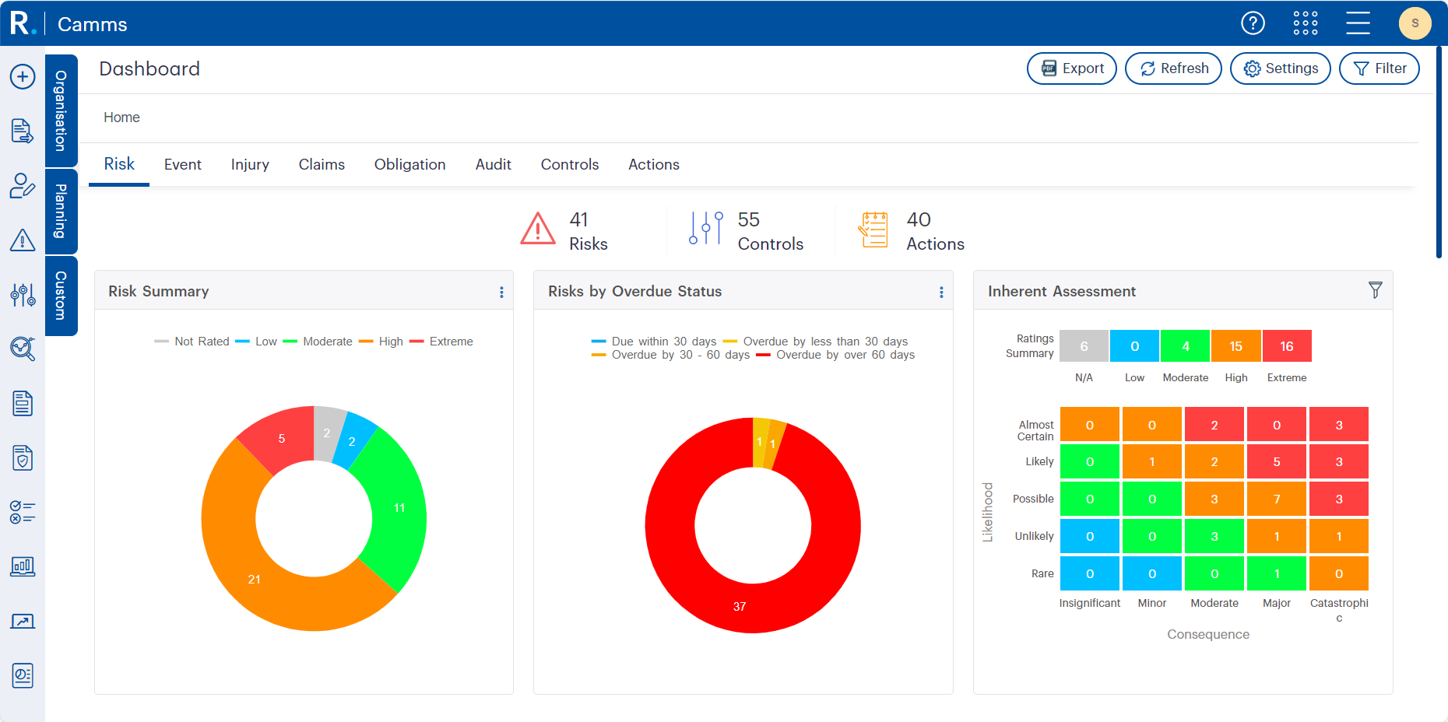Viewport: 1448px width, 722px height.
Task: Click the R logo in header
Action: click(x=23, y=23)
